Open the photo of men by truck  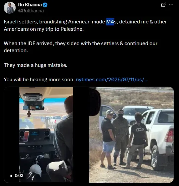pyautogui.click(x=131, y=134)
